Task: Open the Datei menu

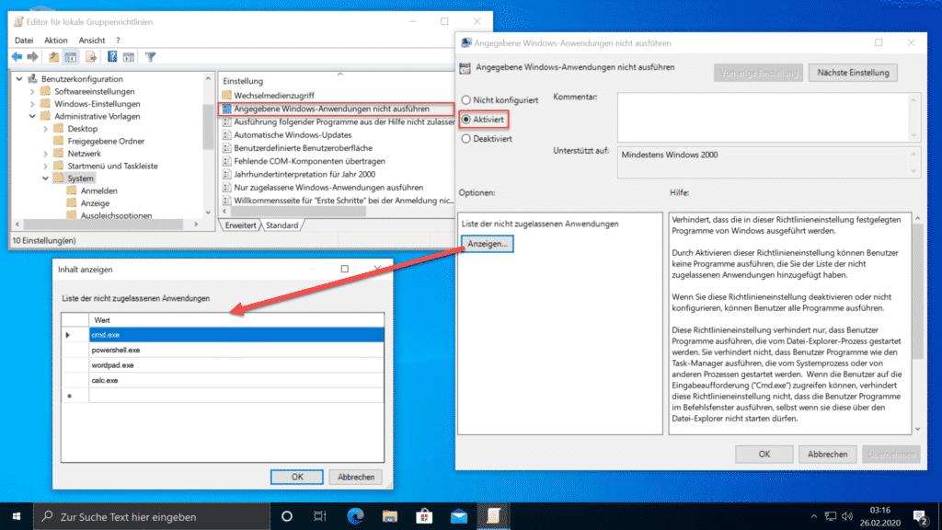Action: [x=24, y=40]
